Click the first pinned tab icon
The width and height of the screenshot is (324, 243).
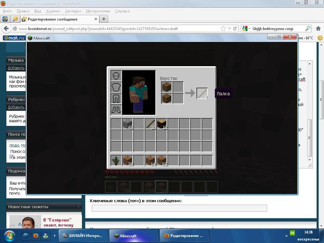click(5, 19)
